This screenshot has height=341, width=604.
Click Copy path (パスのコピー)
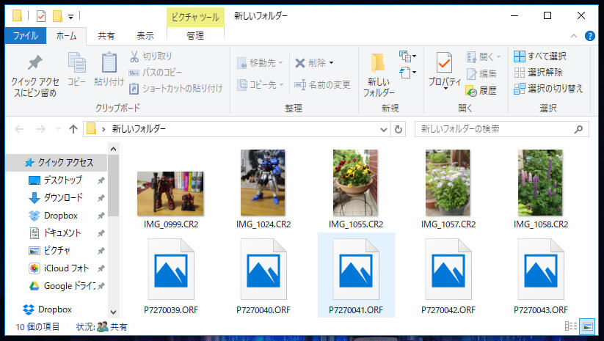point(156,73)
